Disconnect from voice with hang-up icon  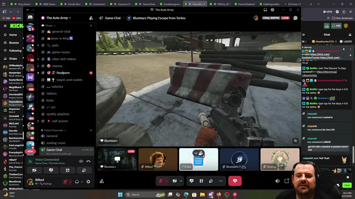pyautogui.click(x=88, y=161)
